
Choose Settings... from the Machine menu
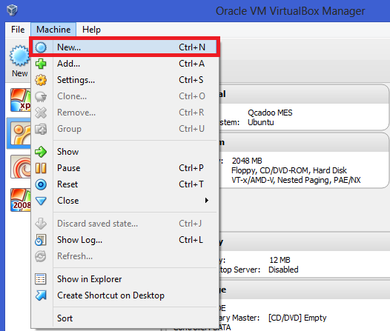(x=125, y=80)
